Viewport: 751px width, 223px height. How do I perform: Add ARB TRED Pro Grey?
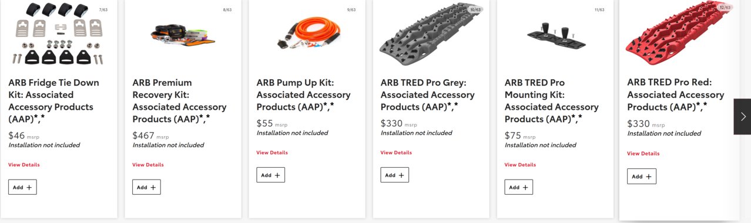(394, 175)
